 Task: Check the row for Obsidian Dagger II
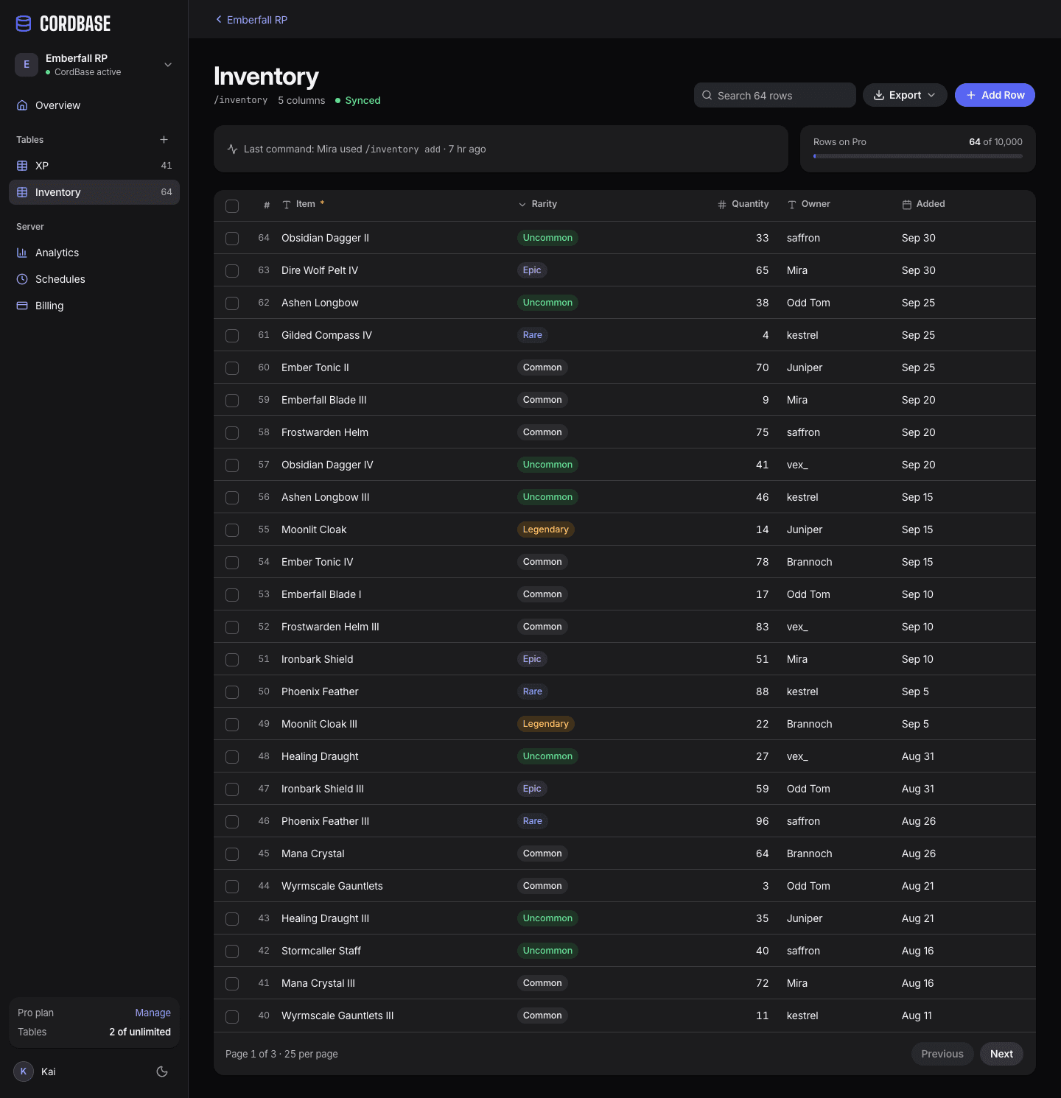(x=232, y=239)
